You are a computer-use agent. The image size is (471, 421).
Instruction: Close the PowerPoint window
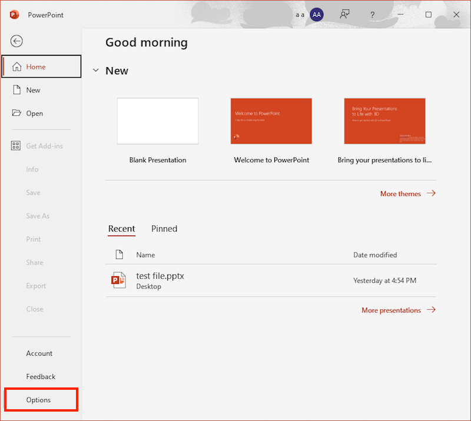click(456, 14)
